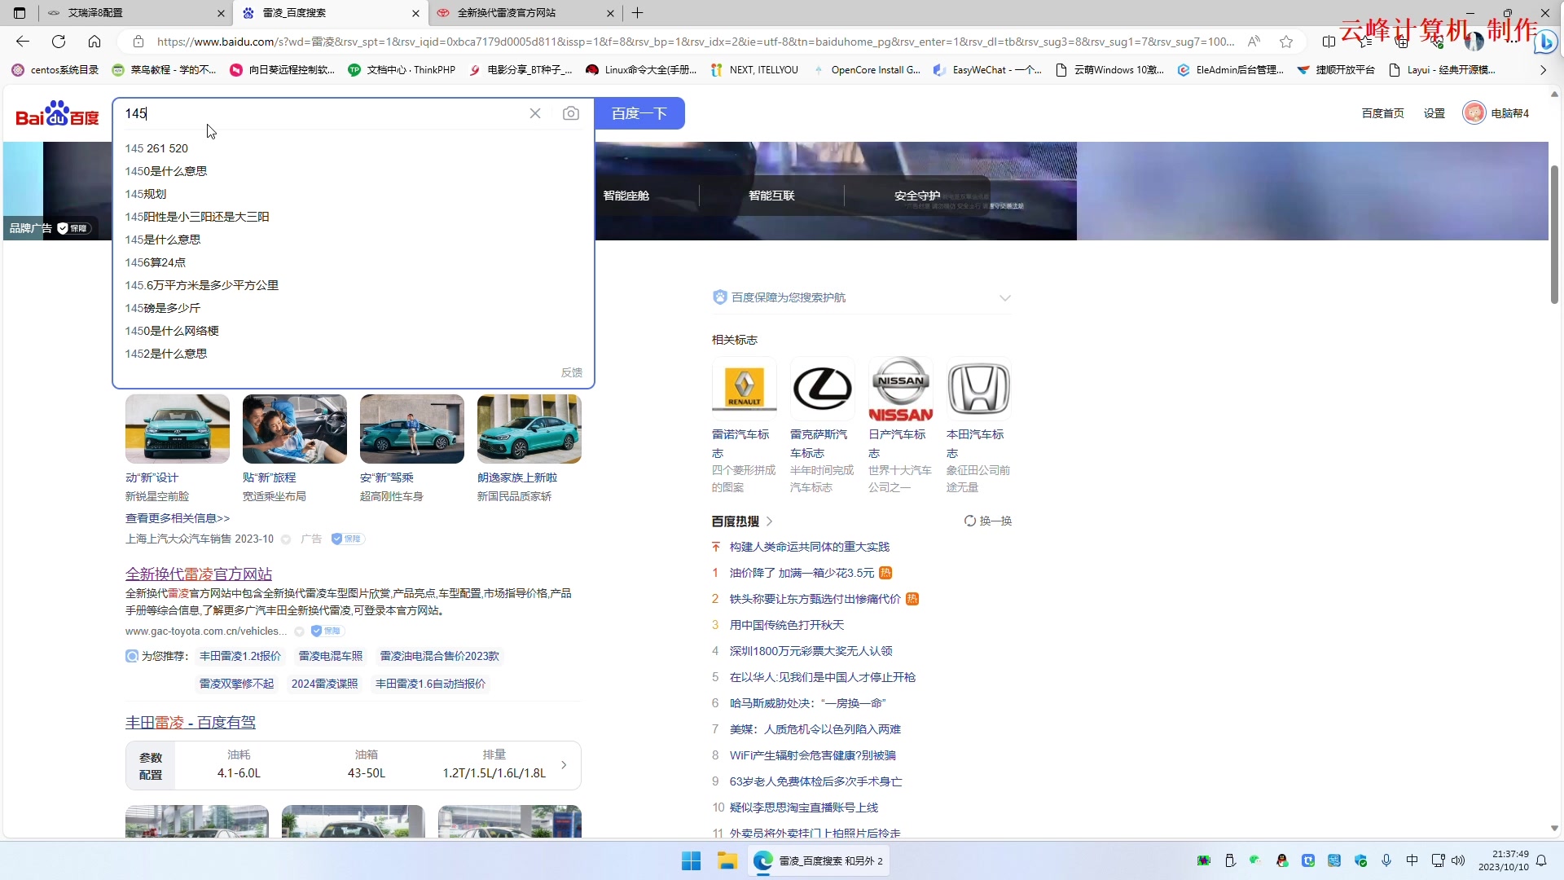Click the browser address bar URL
1564x880 pixels.
(x=694, y=42)
